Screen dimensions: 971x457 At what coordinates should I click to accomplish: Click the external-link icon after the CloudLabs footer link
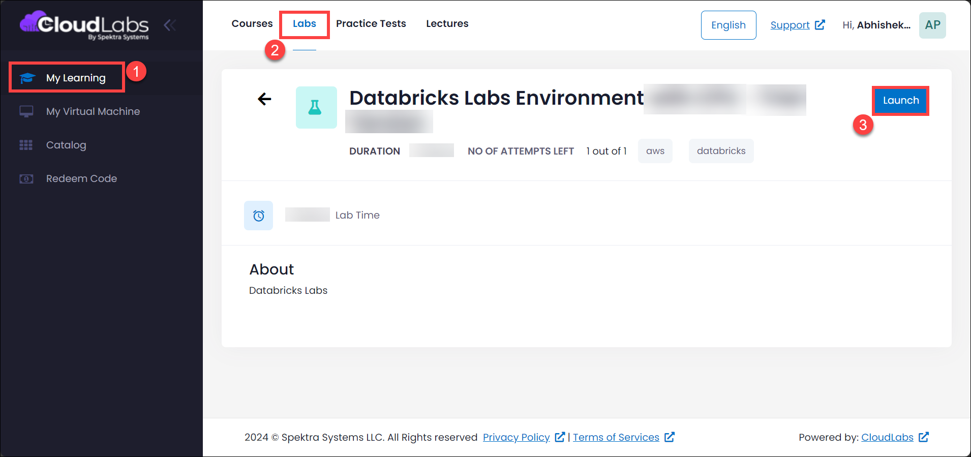[924, 437]
